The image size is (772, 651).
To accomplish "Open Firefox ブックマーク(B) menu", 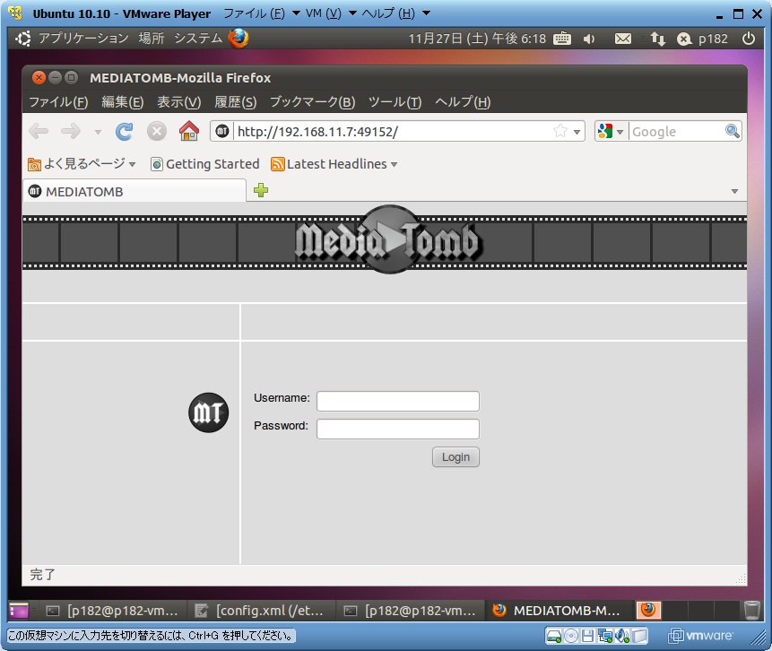I will [312, 102].
